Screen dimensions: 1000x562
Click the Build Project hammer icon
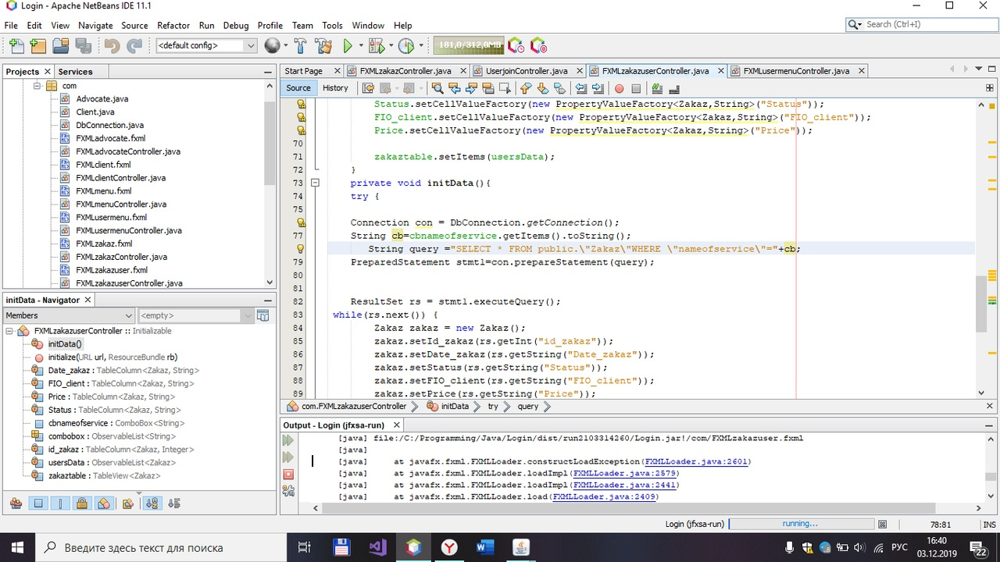301,46
